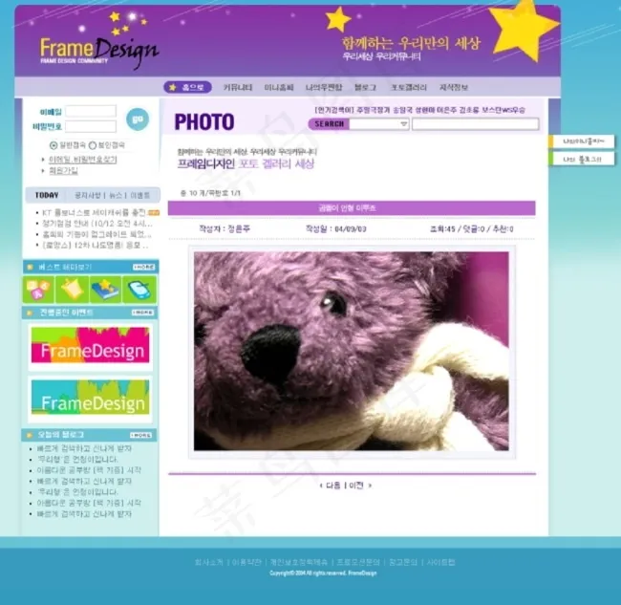Image resolution: width=621 pixels, height=605 pixels.
Task: Select the 일반접속 radio button
Action: click(54, 145)
